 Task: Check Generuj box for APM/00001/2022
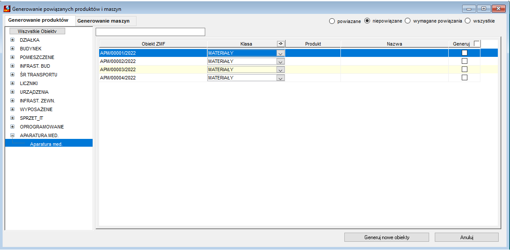tap(464, 53)
